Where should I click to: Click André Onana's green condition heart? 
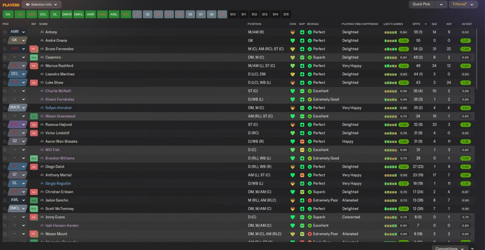point(292,41)
